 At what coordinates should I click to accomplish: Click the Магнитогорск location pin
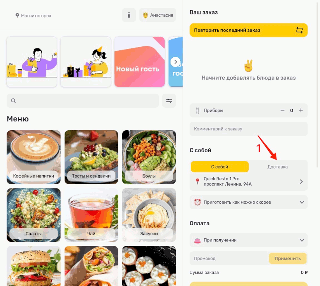pos(18,15)
